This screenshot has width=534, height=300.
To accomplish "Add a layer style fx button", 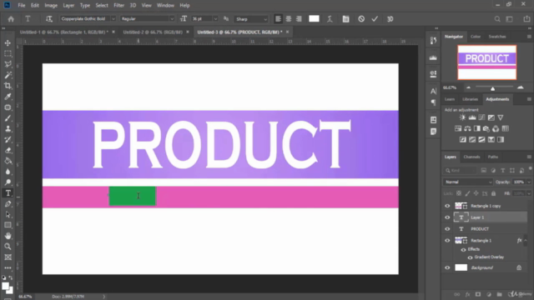I will tap(467, 294).
